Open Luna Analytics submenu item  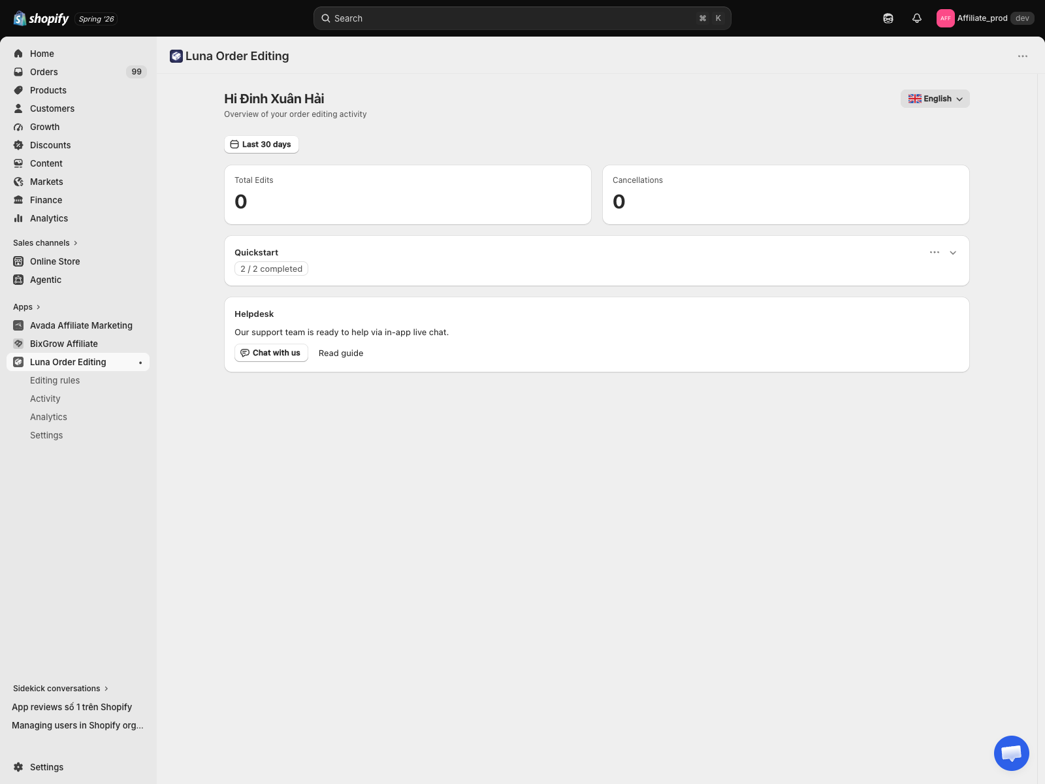pos(48,417)
